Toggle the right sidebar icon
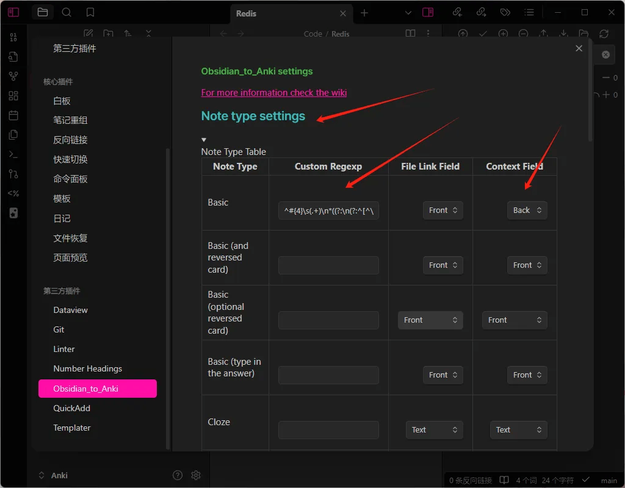Viewport: 625px width, 488px height. pyautogui.click(x=428, y=12)
